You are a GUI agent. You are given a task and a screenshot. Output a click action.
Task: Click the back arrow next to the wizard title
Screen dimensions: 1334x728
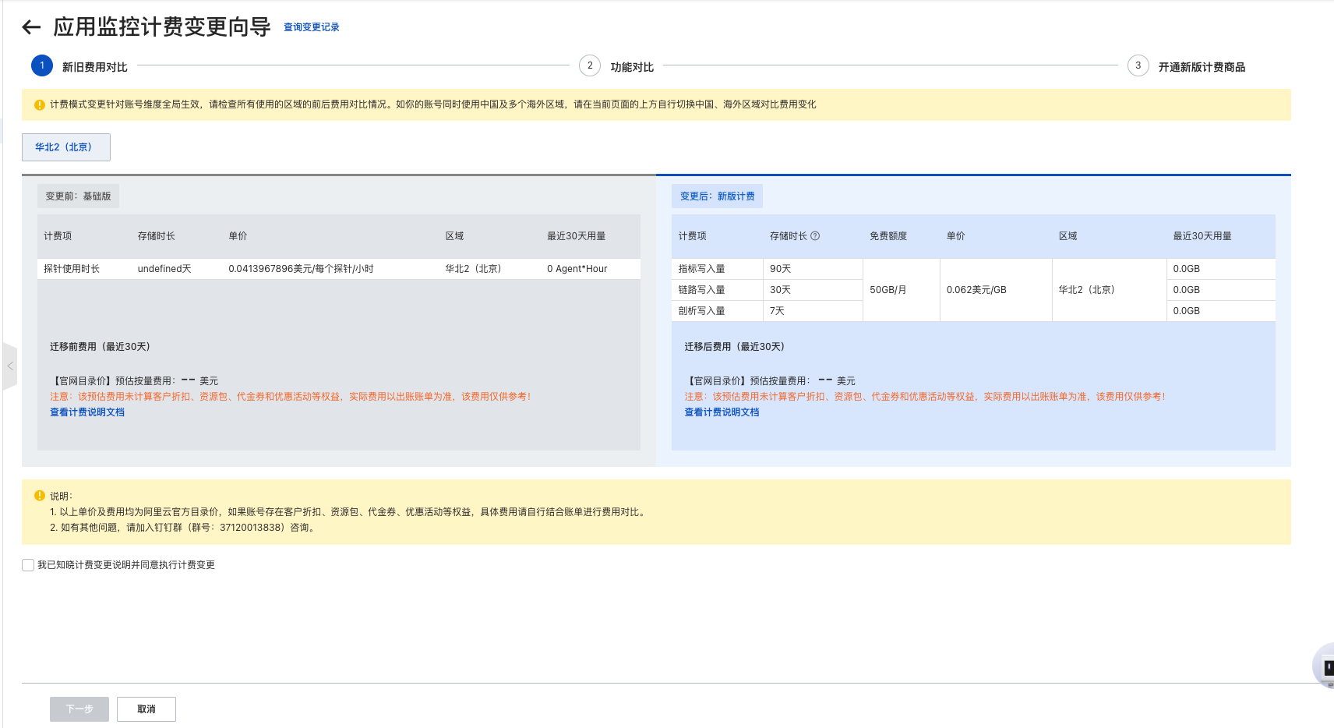pyautogui.click(x=31, y=27)
